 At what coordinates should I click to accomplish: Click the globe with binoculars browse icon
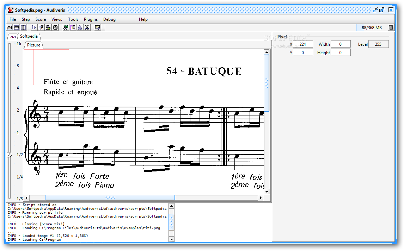[x=66, y=27]
